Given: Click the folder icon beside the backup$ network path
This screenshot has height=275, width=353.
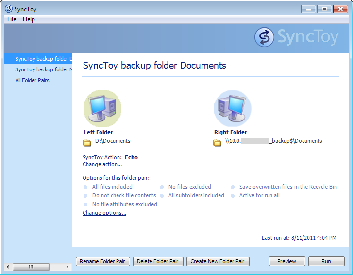Looking at the screenshot, I should [x=217, y=142].
